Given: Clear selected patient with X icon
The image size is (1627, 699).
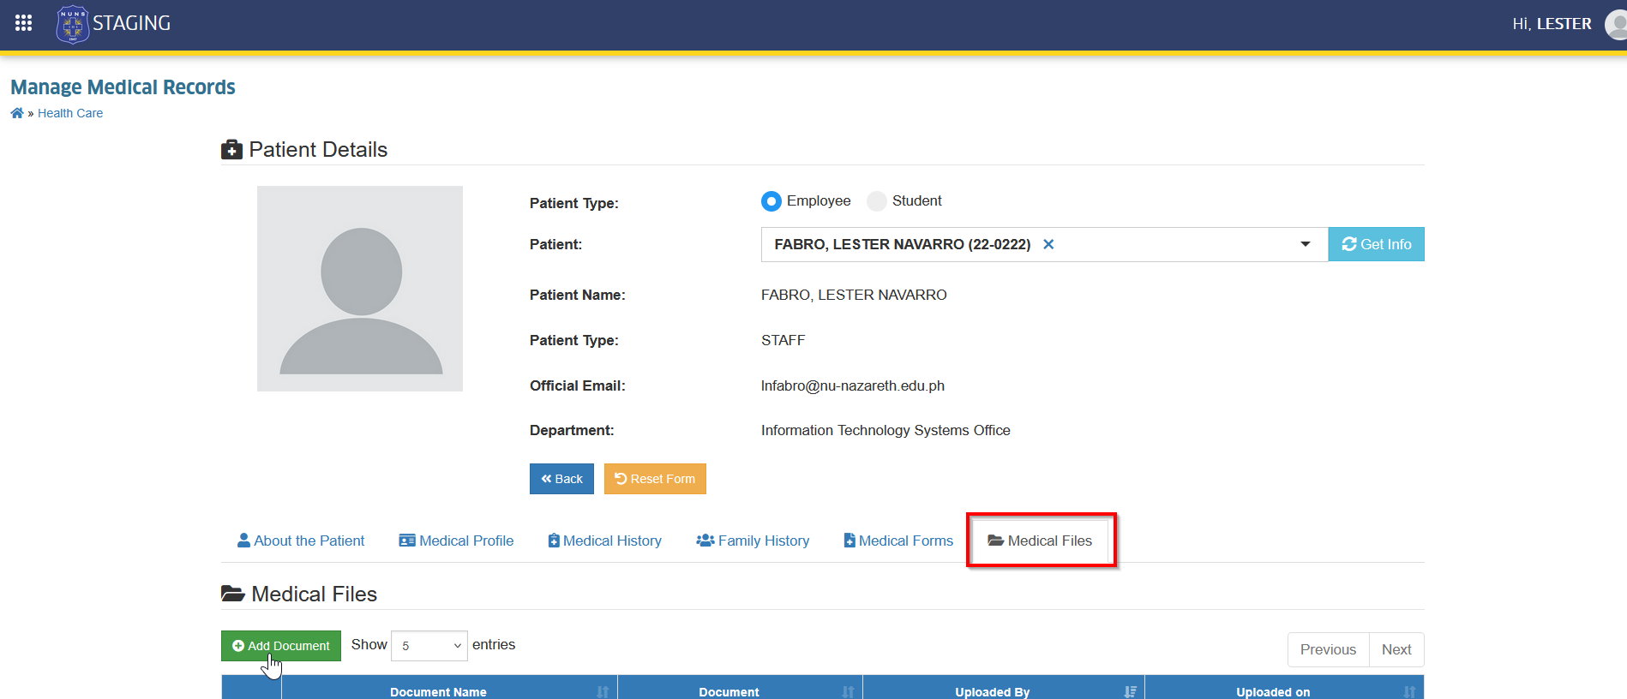Looking at the screenshot, I should click(x=1048, y=244).
